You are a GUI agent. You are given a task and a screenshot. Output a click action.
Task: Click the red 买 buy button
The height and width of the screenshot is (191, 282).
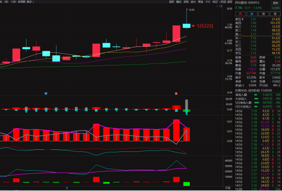point(240,14)
